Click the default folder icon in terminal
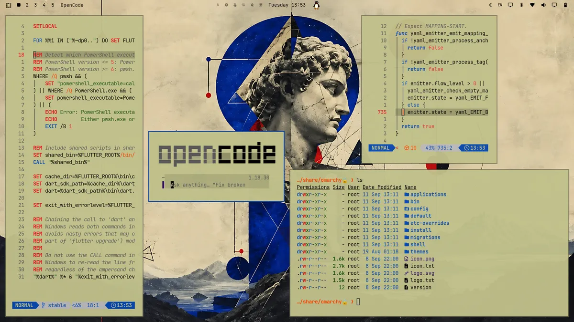The image size is (574, 322). pyautogui.click(x=407, y=216)
